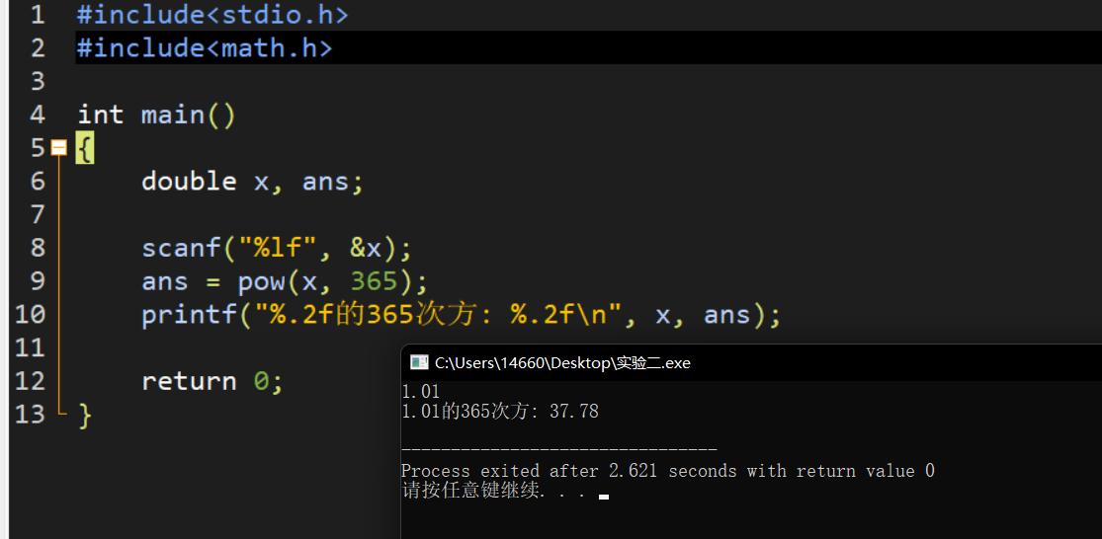Click the console output line showing 37.78
This screenshot has width=1102, height=539.
500,412
